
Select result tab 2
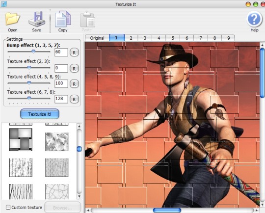point(131,38)
